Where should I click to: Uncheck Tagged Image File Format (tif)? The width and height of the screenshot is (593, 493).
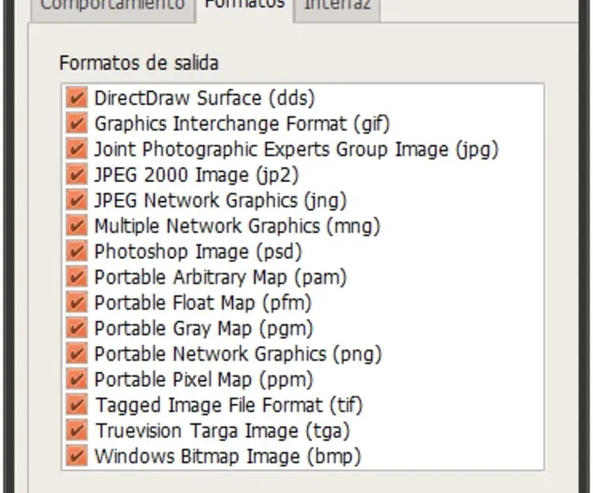tap(76, 404)
